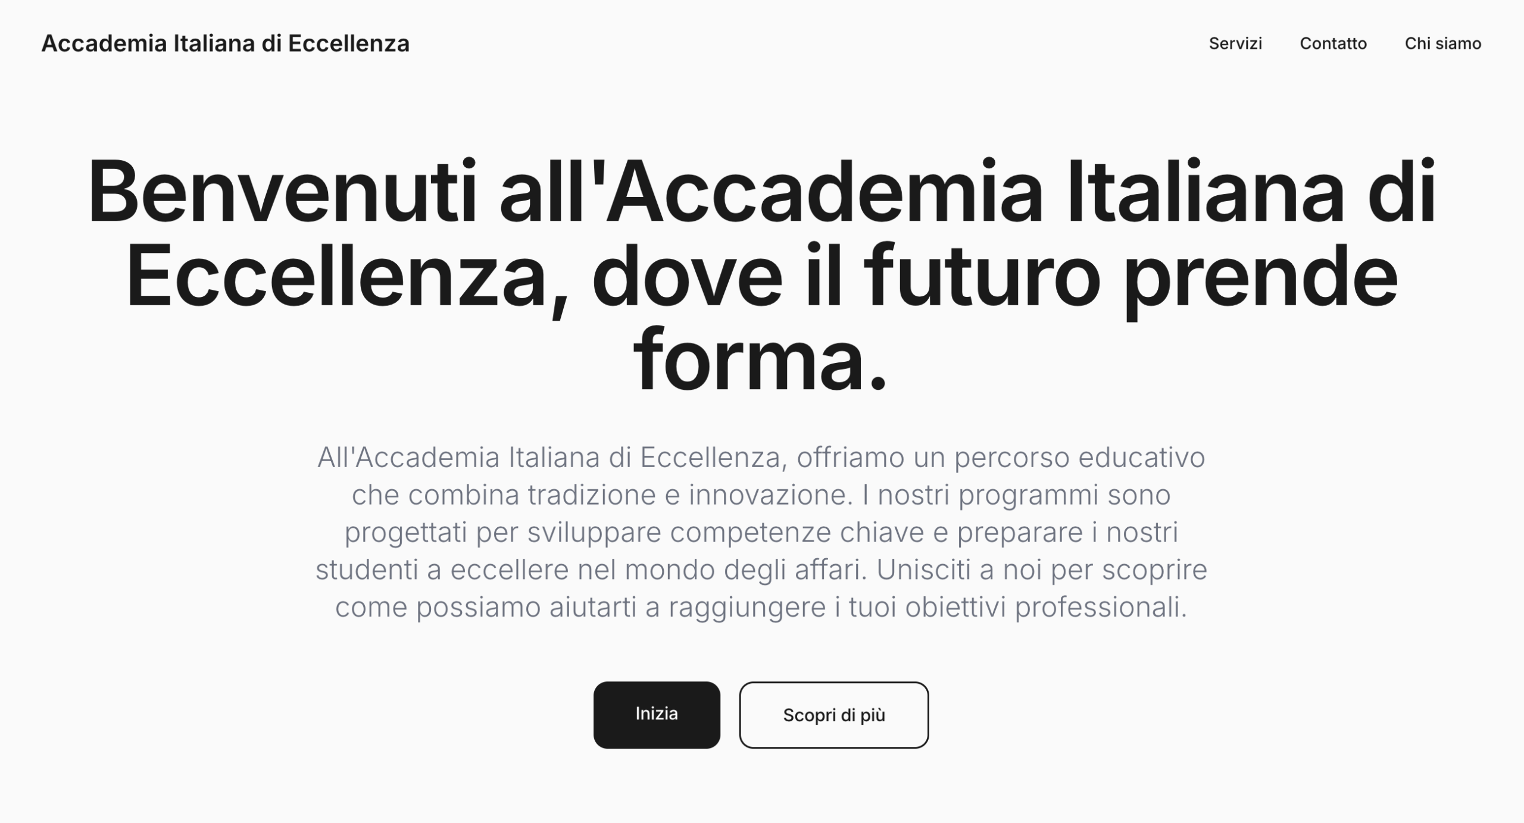The image size is (1524, 823).
Task: Click the word "forma." ending the headline
Action: [x=760, y=361]
